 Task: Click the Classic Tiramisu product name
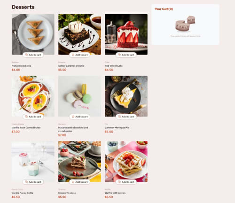tap(67, 193)
